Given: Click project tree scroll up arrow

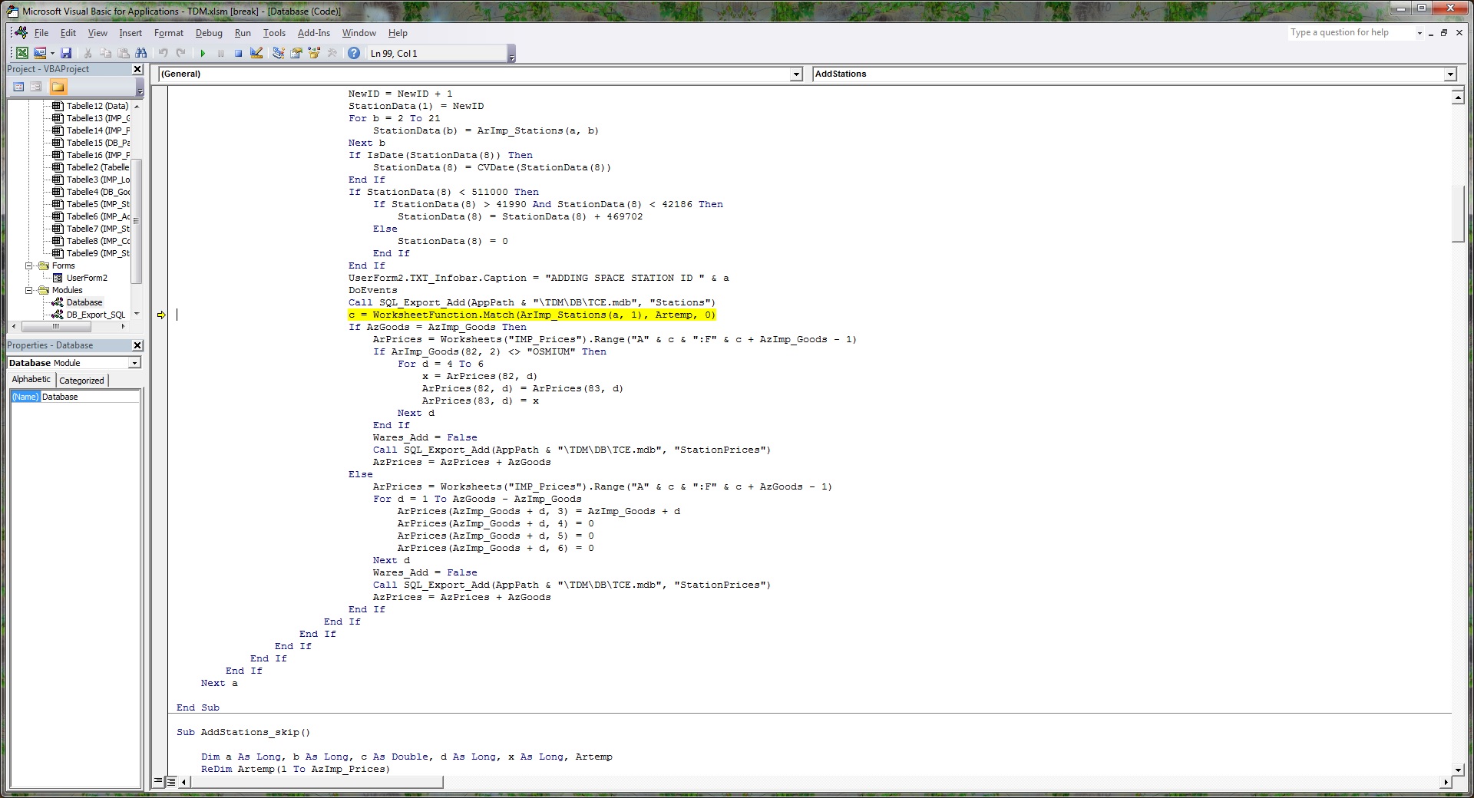Looking at the screenshot, I should (x=137, y=106).
